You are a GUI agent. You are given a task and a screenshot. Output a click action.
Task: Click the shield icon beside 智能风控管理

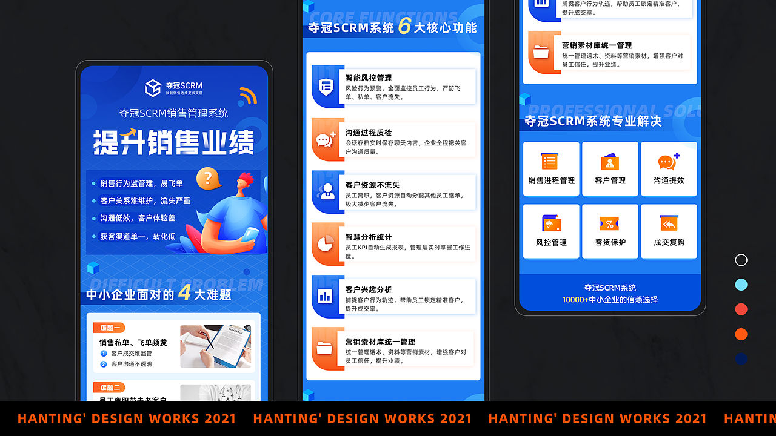[x=326, y=87]
